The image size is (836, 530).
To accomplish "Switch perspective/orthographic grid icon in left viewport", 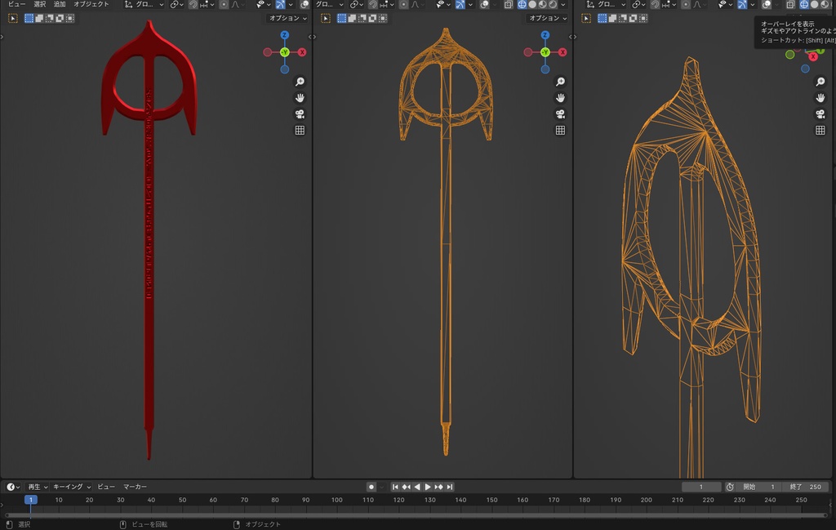I will tap(300, 130).
